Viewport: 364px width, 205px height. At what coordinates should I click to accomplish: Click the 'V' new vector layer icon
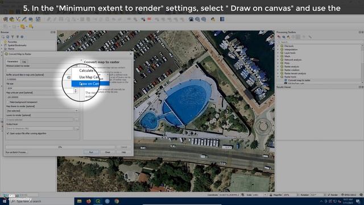click(18, 19)
